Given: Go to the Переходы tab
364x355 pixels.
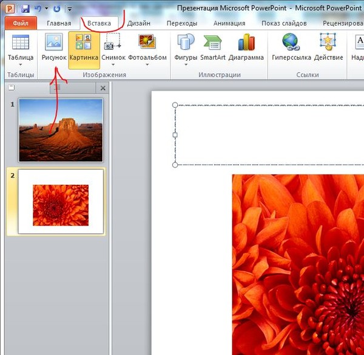Looking at the screenshot, I should pos(182,23).
